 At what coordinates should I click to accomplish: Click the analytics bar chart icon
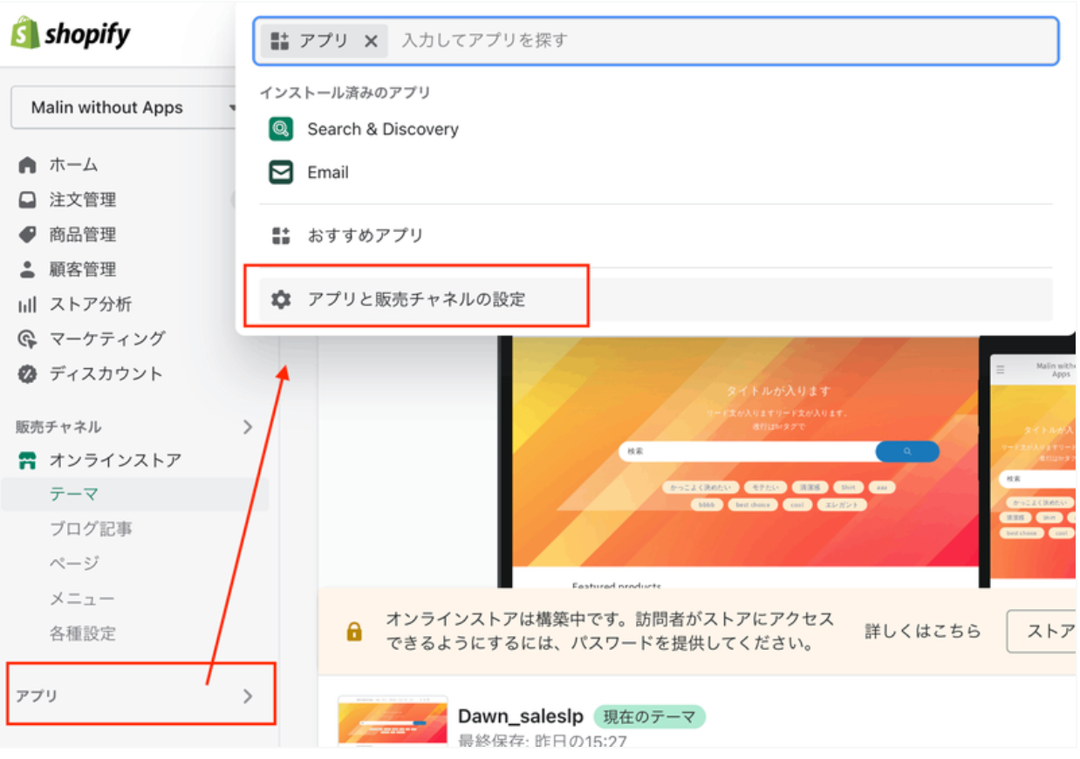(x=28, y=304)
